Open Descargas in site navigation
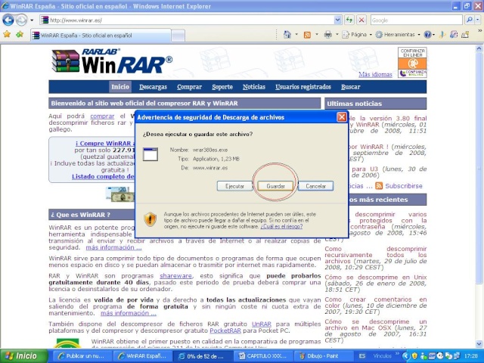The width and height of the screenshot is (484, 363). click(x=153, y=87)
